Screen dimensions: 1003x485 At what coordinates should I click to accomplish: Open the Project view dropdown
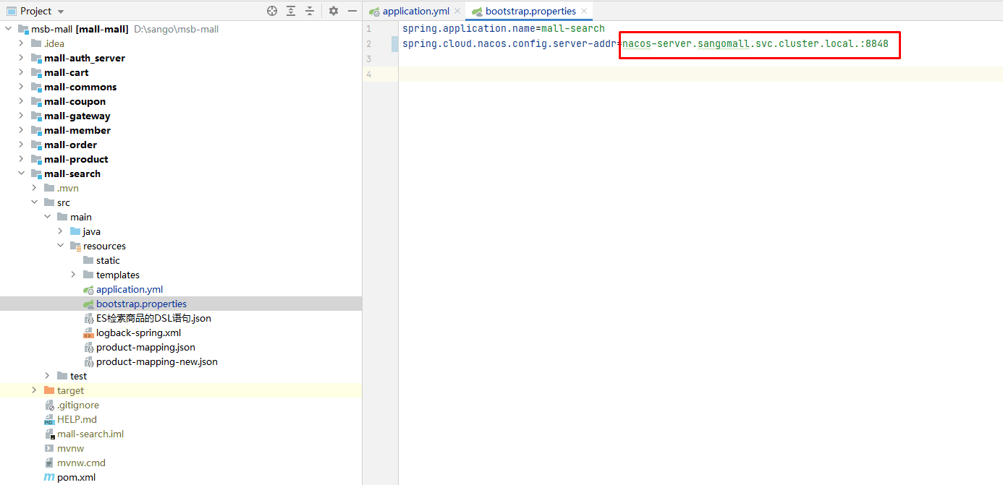point(35,11)
